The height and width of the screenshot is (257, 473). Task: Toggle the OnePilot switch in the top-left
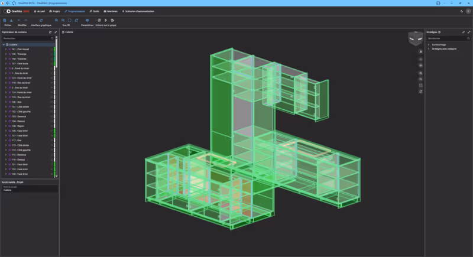7,11
